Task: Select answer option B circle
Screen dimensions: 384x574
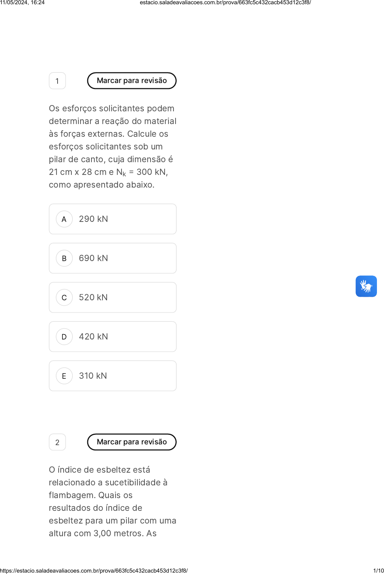Action: click(64, 258)
